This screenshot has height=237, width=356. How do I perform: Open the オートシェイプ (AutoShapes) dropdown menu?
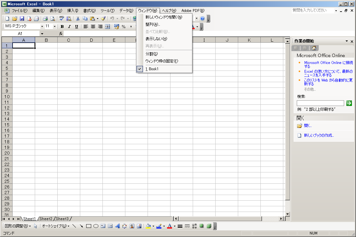(x=55, y=226)
